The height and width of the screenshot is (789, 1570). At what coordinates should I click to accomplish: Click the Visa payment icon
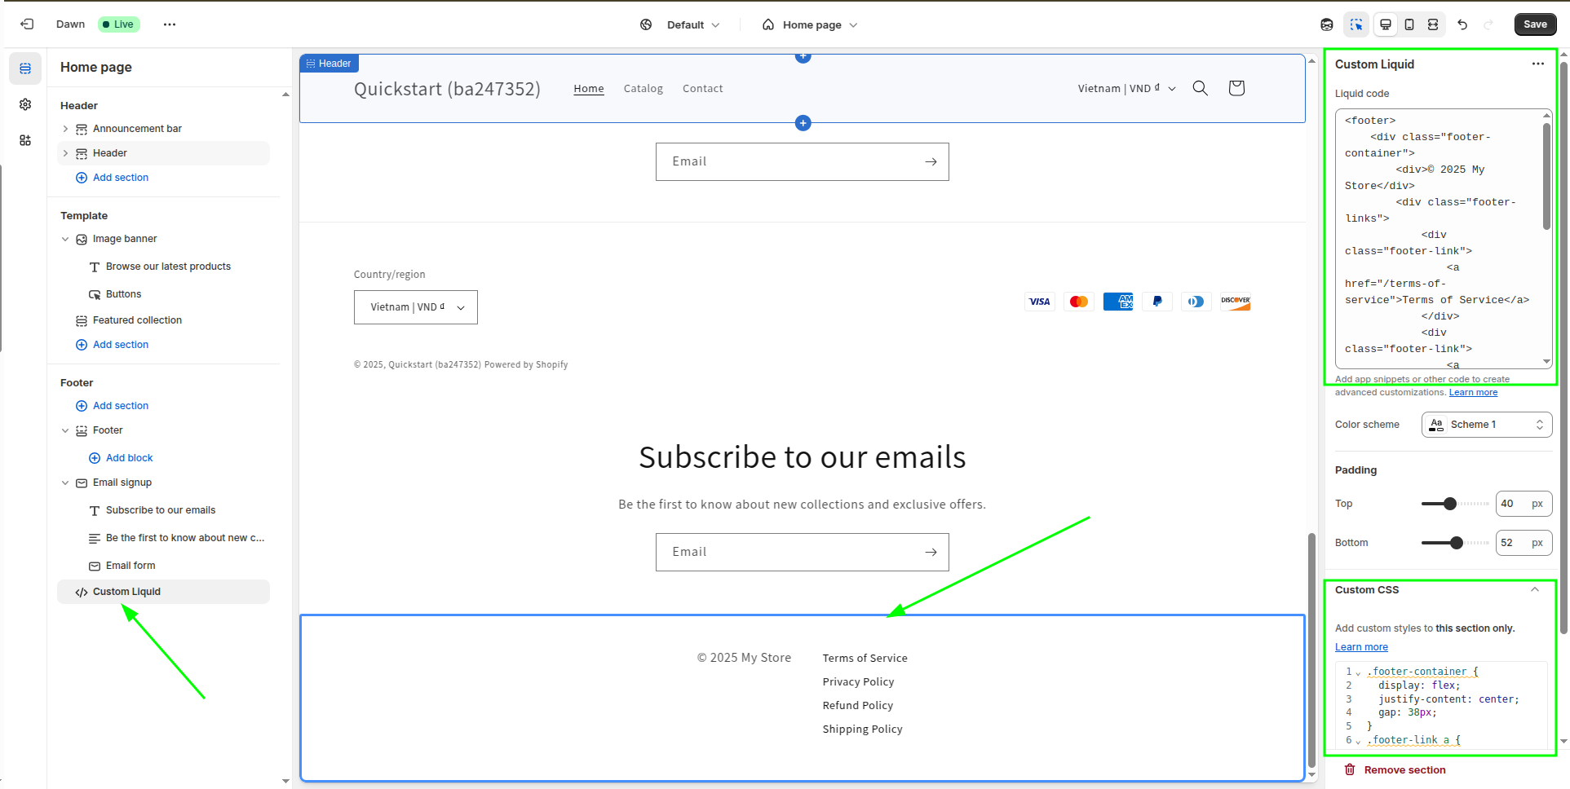click(1040, 302)
